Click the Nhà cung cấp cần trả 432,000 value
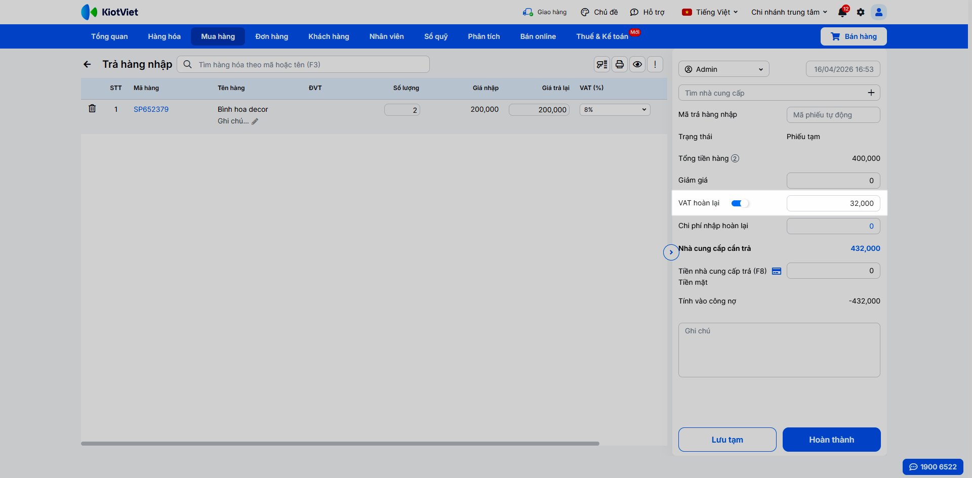The width and height of the screenshot is (972, 478). click(865, 248)
